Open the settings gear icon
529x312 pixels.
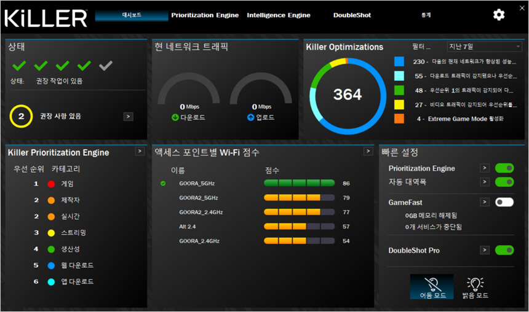tap(499, 15)
